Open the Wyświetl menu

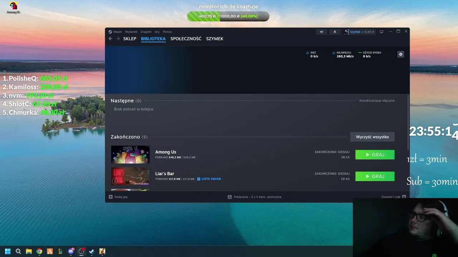[x=131, y=32]
